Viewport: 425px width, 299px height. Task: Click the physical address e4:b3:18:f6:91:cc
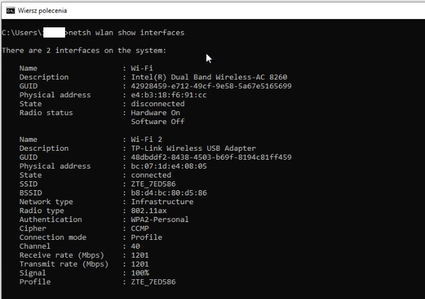click(x=168, y=95)
